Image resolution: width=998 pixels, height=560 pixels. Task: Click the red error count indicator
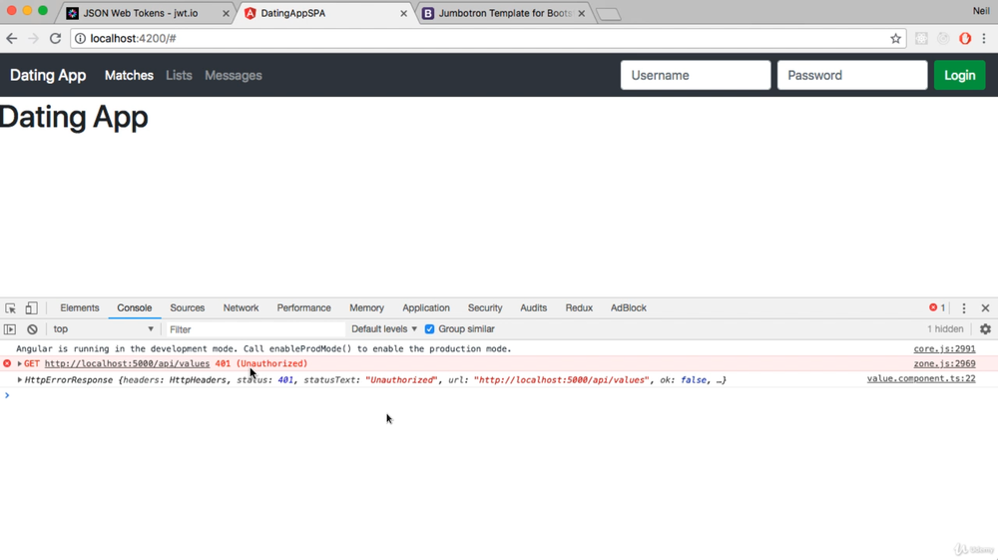click(937, 307)
